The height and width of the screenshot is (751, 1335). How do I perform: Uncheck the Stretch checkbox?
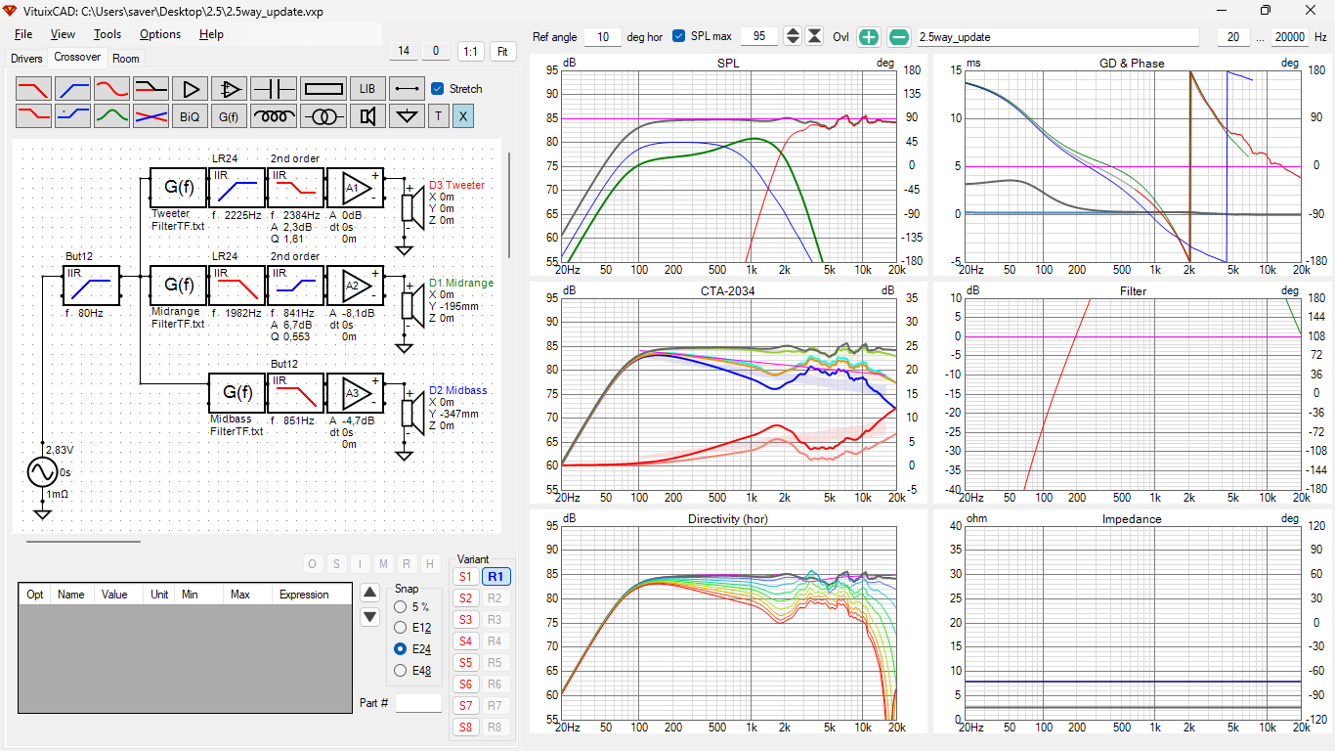(437, 88)
